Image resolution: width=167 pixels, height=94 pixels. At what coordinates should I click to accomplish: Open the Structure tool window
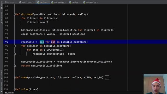click(x=2, y=74)
